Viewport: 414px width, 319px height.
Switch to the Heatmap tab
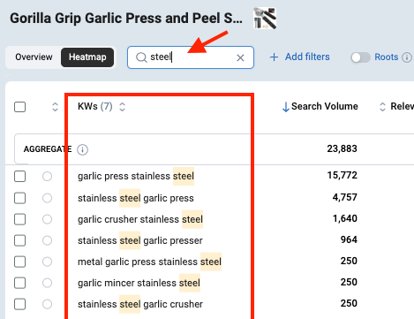click(x=87, y=57)
